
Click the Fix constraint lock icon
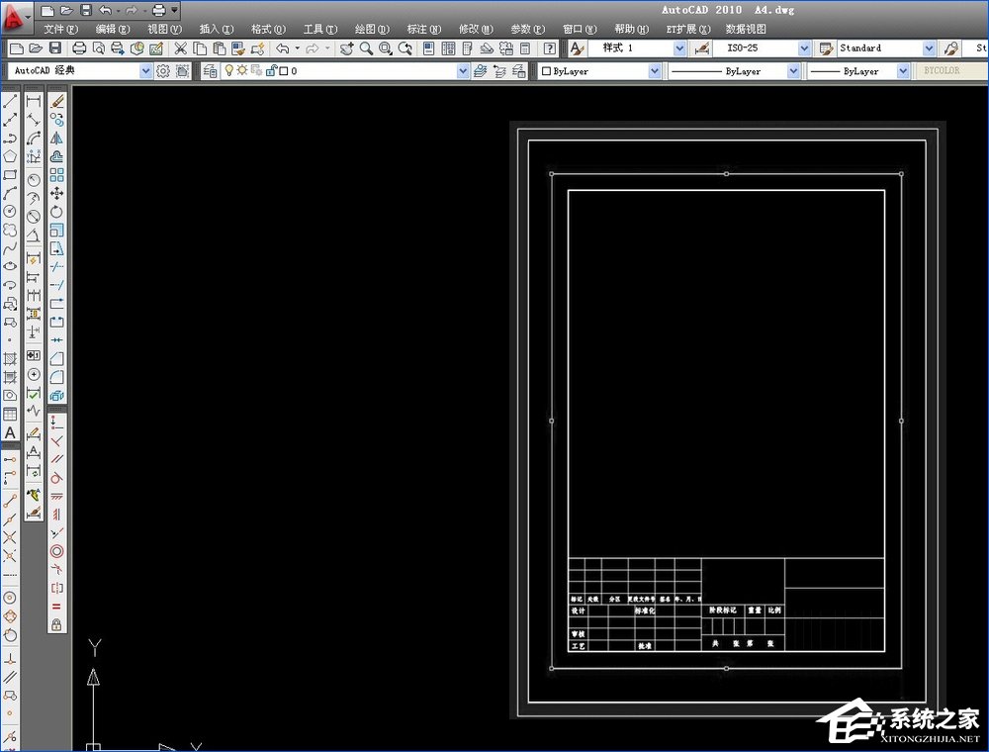[x=56, y=625]
